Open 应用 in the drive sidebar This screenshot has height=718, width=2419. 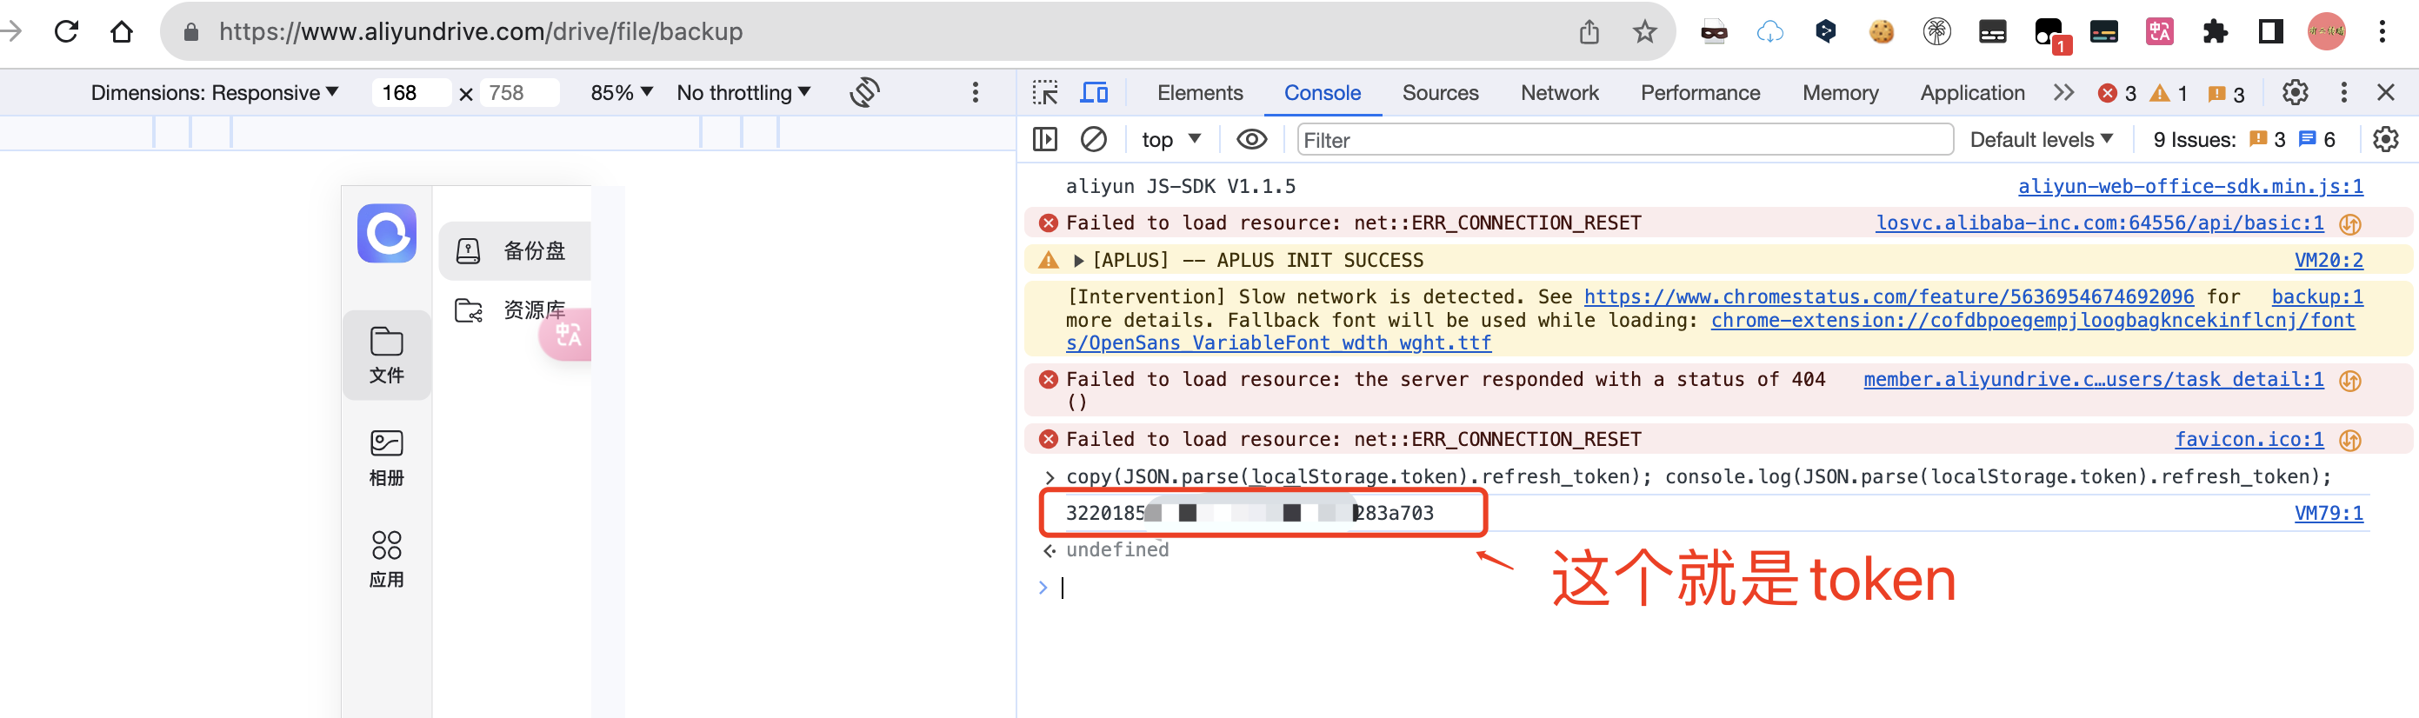point(386,560)
